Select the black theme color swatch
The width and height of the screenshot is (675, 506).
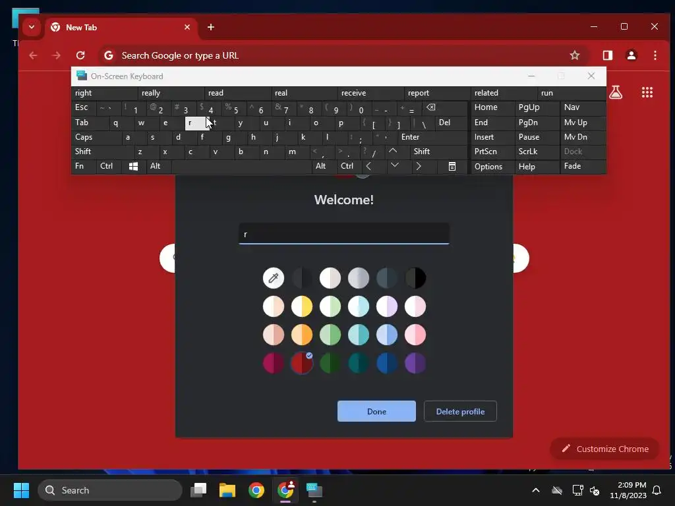415,279
